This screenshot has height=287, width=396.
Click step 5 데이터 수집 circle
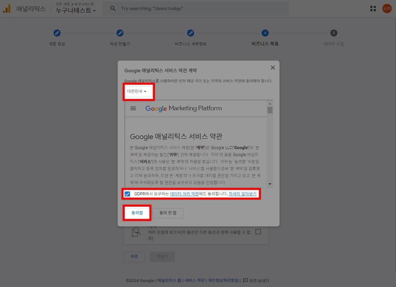point(333,33)
